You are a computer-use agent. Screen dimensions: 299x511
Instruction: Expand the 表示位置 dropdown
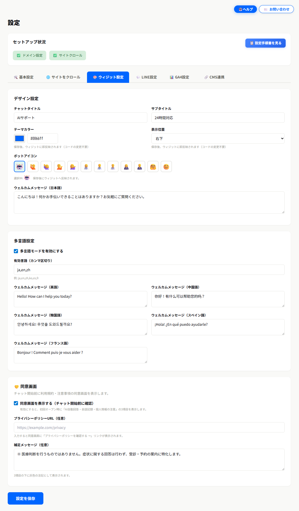point(218,138)
